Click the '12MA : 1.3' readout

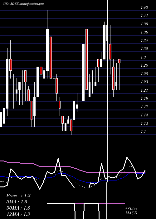pyautogui.click(x=18, y=214)
